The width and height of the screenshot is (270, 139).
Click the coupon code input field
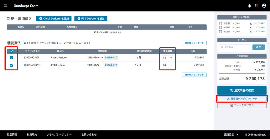pos(235,47)
